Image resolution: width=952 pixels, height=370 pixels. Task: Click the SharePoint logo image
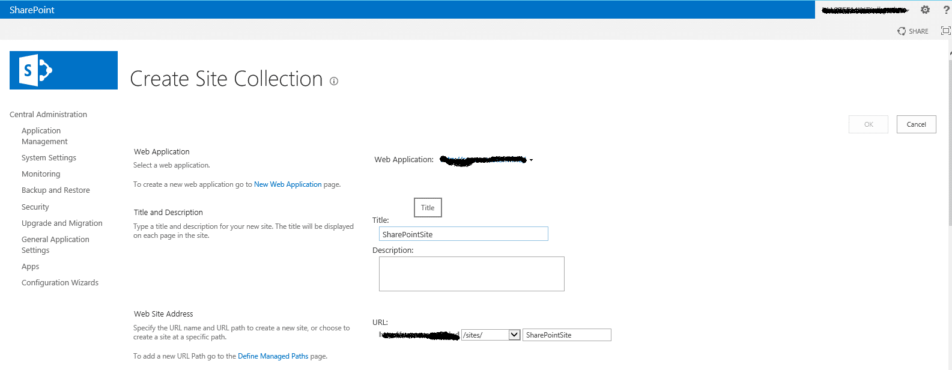pyautogui.click(x=64, y=70)
